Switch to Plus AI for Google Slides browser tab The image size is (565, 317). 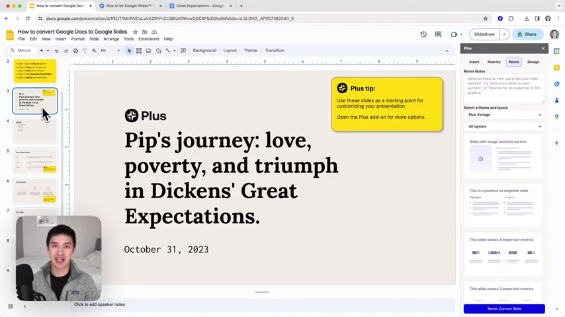pyautogui.click(x=130, y=6)
